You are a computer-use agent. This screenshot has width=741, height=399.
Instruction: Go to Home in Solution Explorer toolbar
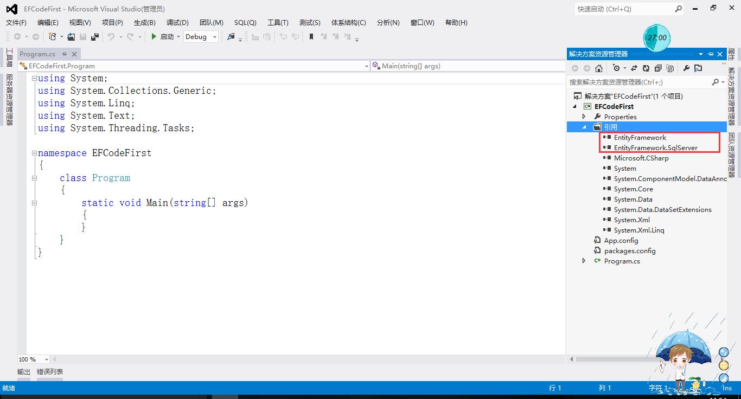599,68
